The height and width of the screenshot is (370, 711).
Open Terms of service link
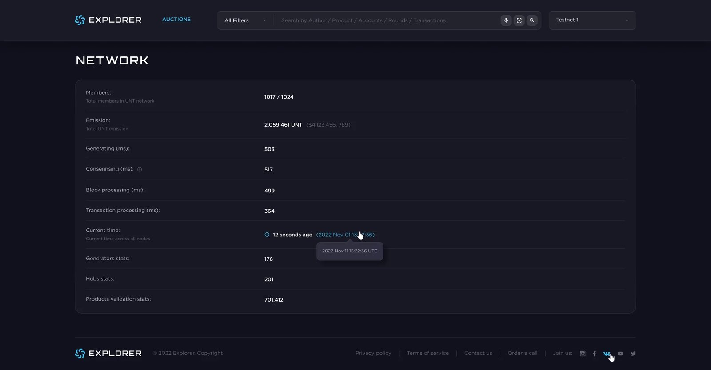click(428, 353)
